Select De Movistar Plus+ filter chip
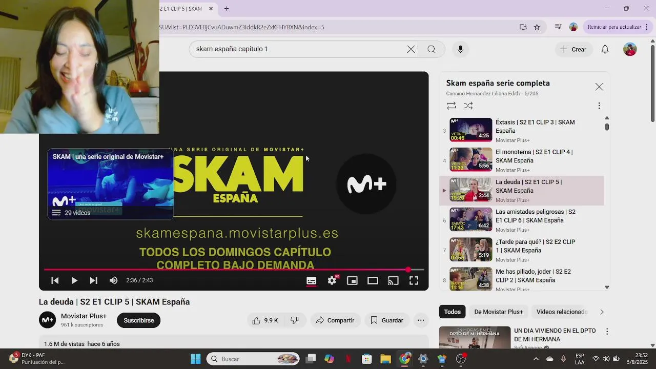 (x=498, y=312)
